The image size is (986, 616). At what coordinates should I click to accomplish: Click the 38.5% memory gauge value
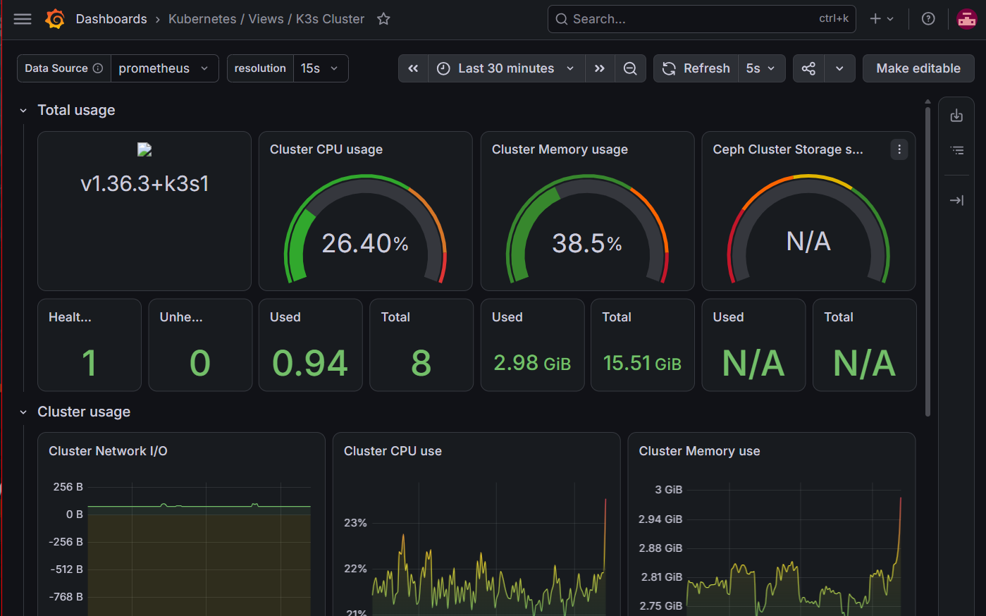(587, 243)
